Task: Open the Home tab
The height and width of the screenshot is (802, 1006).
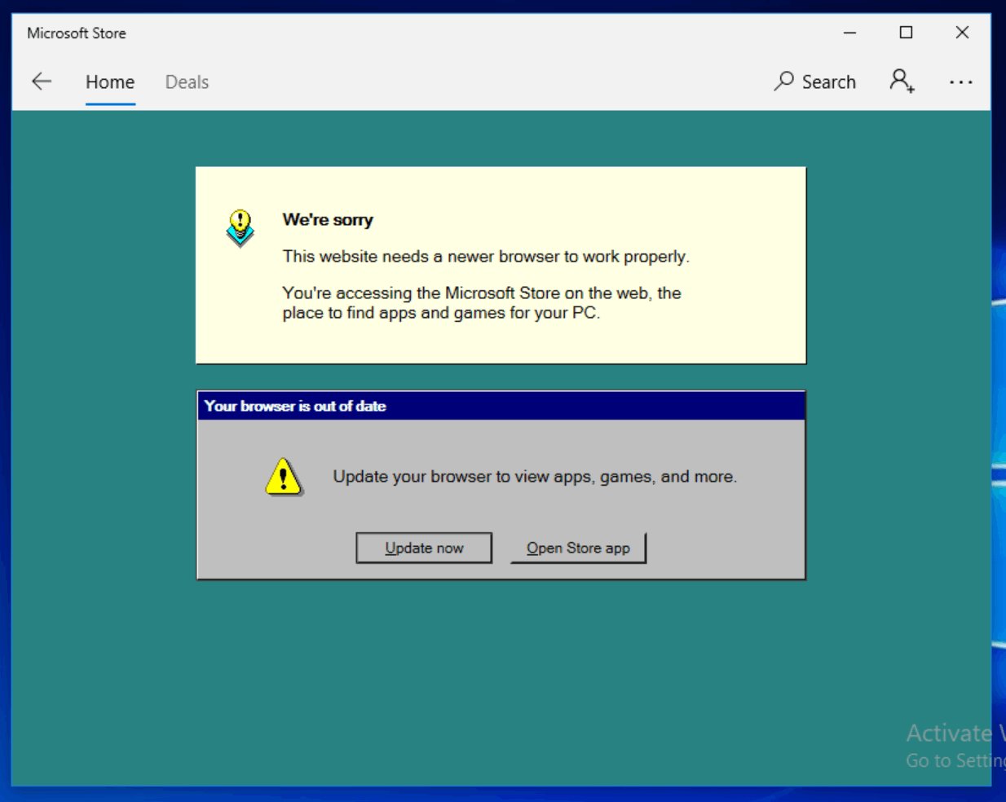Action: [x=110, y=82]
